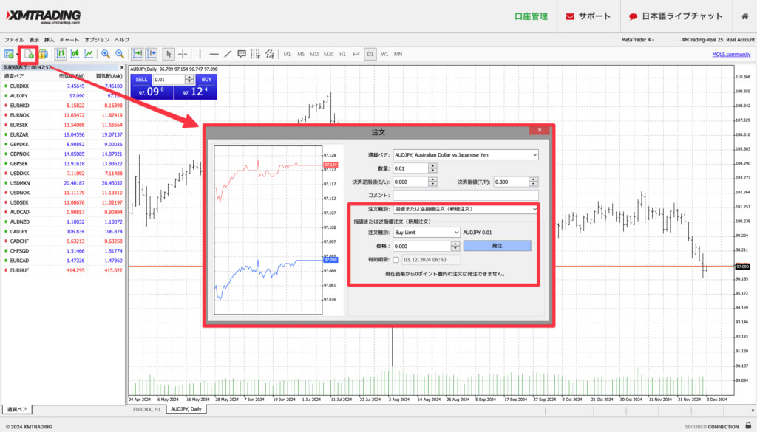Open the チャート menu
This screenshot has height=432, width=757.
(x=69, y=39)
